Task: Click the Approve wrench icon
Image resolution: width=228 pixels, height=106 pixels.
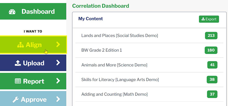Action: 16,99
